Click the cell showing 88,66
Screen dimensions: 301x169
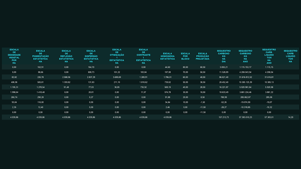point(41,72)
